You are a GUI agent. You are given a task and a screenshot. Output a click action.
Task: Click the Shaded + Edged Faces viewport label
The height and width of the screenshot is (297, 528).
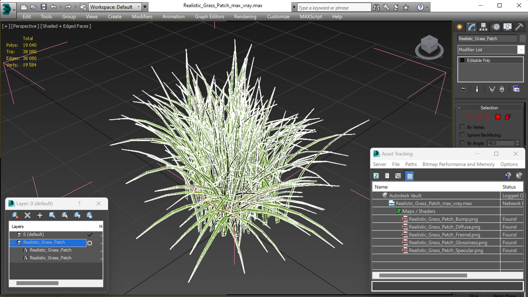pos(66,26)
